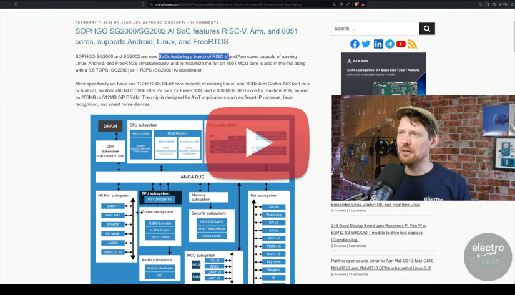Click the magnifier search submit button
Screen dimensions: 515x295
(427, 29)
